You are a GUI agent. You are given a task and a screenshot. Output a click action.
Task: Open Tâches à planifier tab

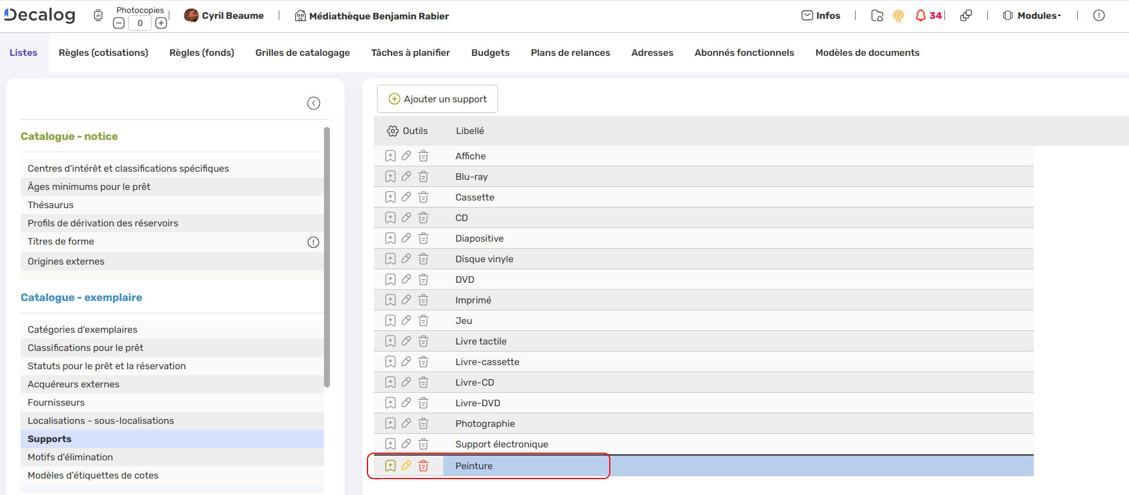pos(410,52)
